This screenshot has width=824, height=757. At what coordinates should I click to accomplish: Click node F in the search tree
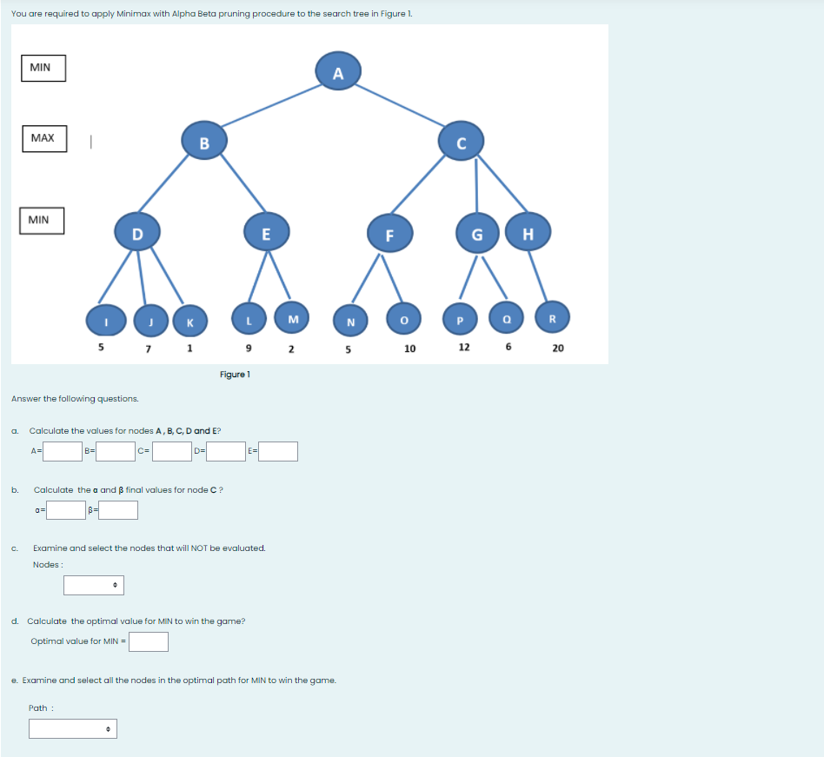point(389,233)
